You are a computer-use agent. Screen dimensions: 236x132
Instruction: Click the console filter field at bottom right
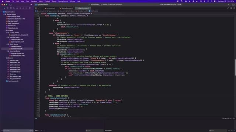point(218,131)
